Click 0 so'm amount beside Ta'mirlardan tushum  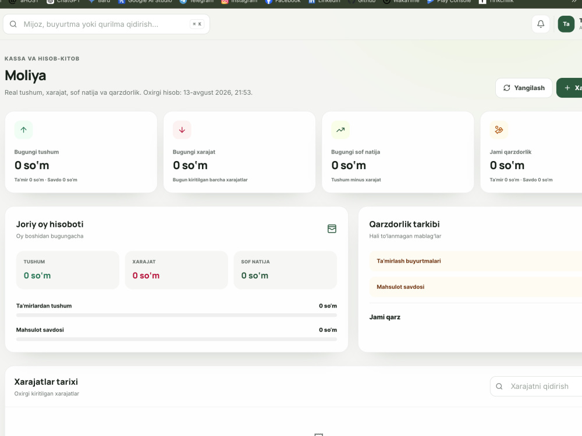point(328,306)
